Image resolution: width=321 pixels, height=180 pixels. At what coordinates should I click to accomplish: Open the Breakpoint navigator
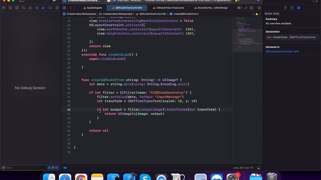click(x=50, y=8)
